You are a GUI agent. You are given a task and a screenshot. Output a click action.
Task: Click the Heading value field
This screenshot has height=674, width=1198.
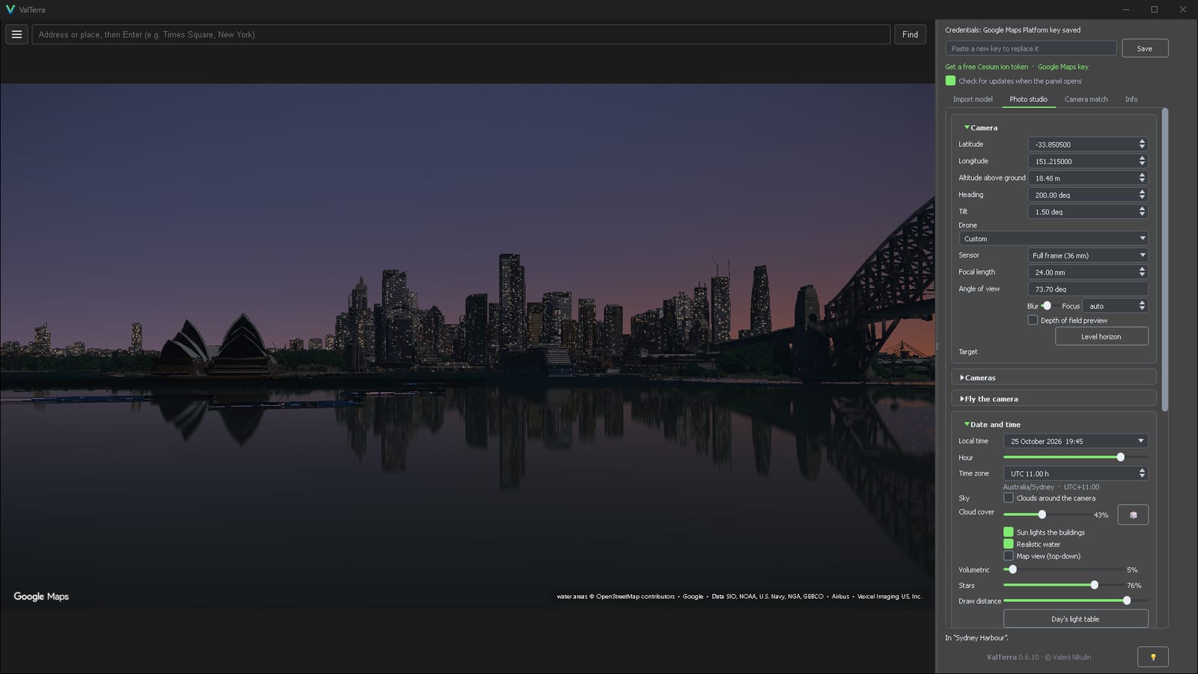(x=1088, y=195)
